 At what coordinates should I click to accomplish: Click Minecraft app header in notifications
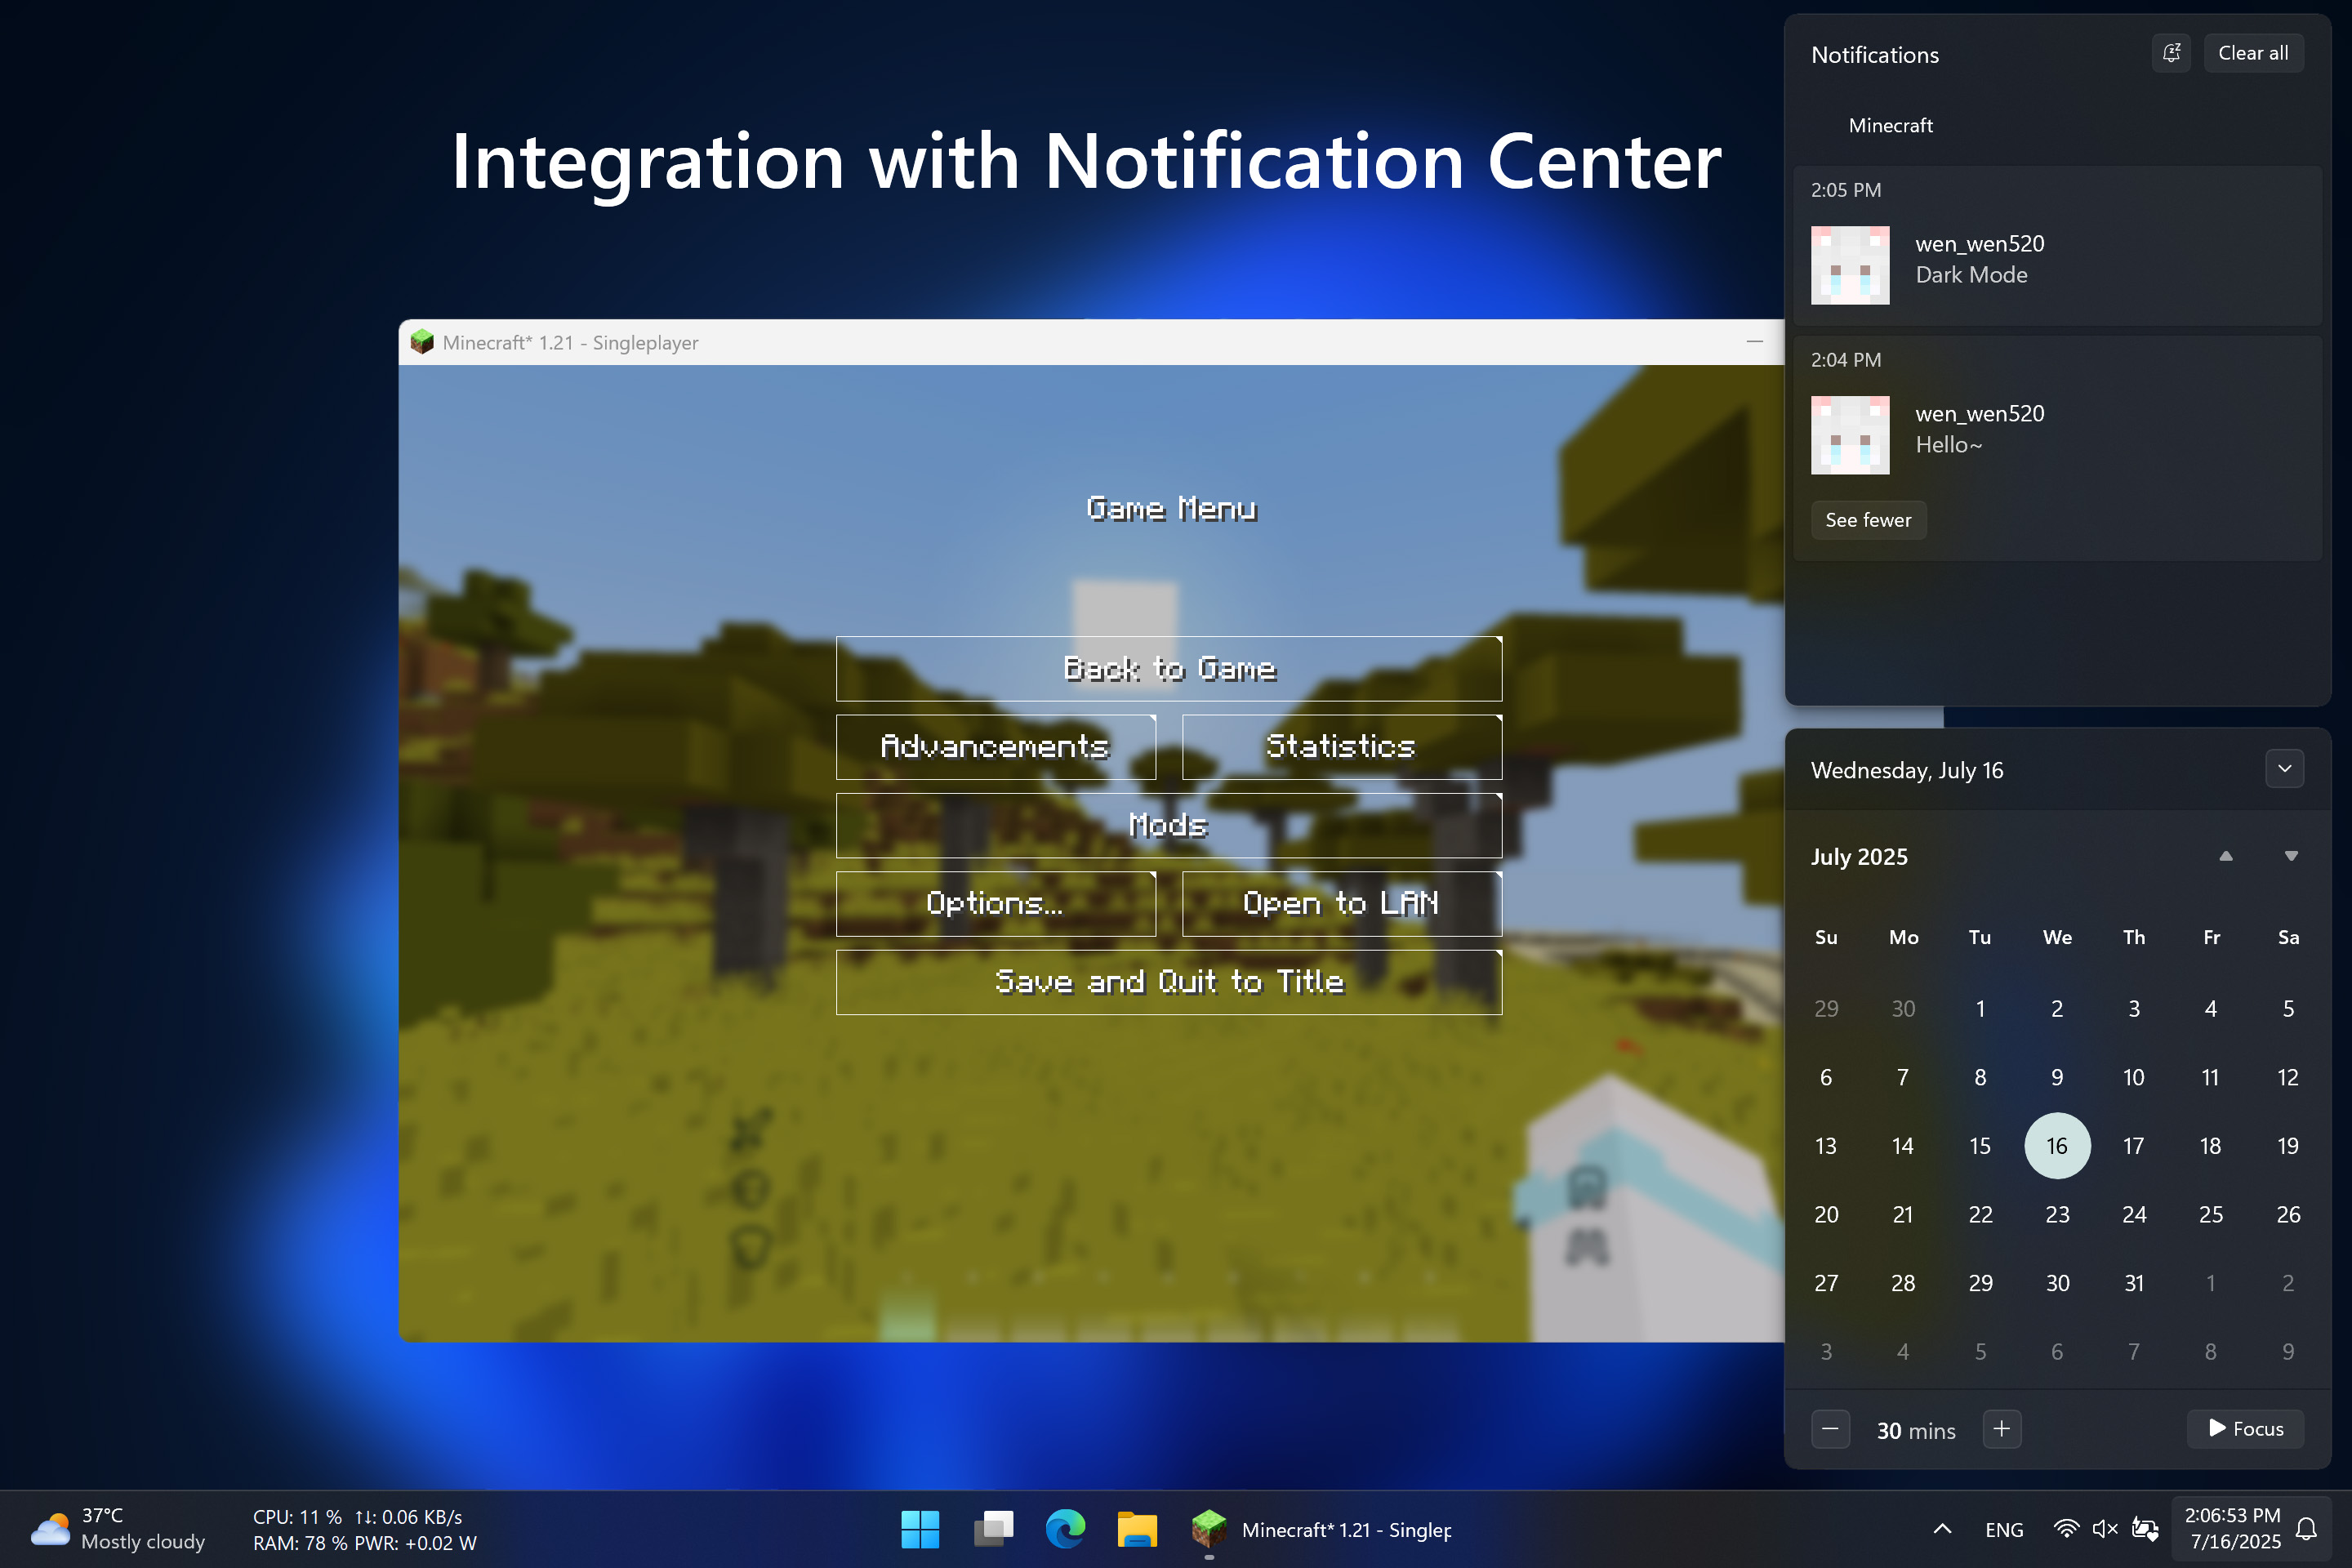(x=1890, y=125)
